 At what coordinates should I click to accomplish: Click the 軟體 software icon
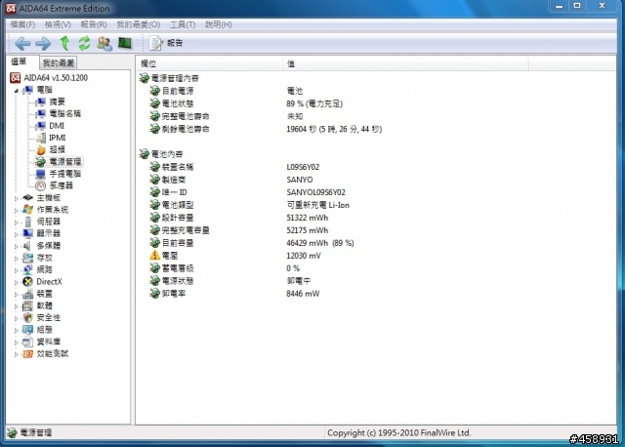28,305
